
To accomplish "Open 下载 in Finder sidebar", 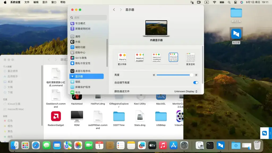I will click(x=8, y=93).
